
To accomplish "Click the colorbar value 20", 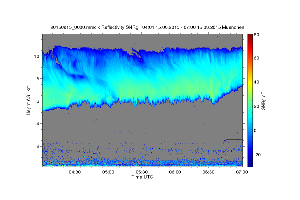I will point(257,106).
